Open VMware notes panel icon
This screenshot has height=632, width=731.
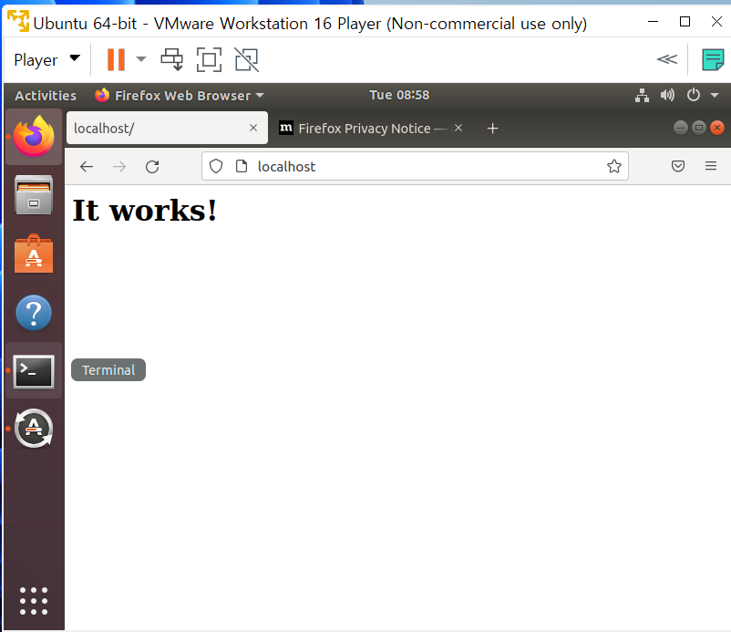click(x=713, y=59)
